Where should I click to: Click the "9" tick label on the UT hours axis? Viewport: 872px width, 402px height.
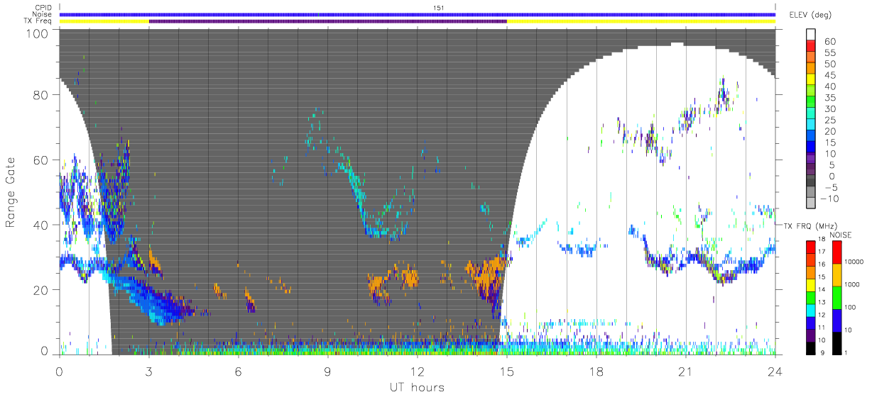pyautogui.click(x=328, y=371)
